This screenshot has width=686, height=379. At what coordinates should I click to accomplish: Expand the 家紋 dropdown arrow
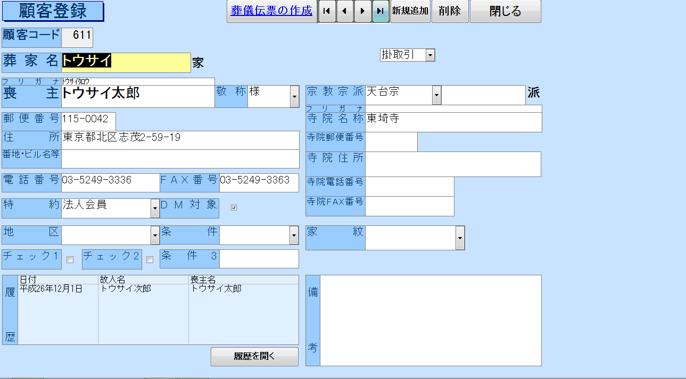[460, 238]
